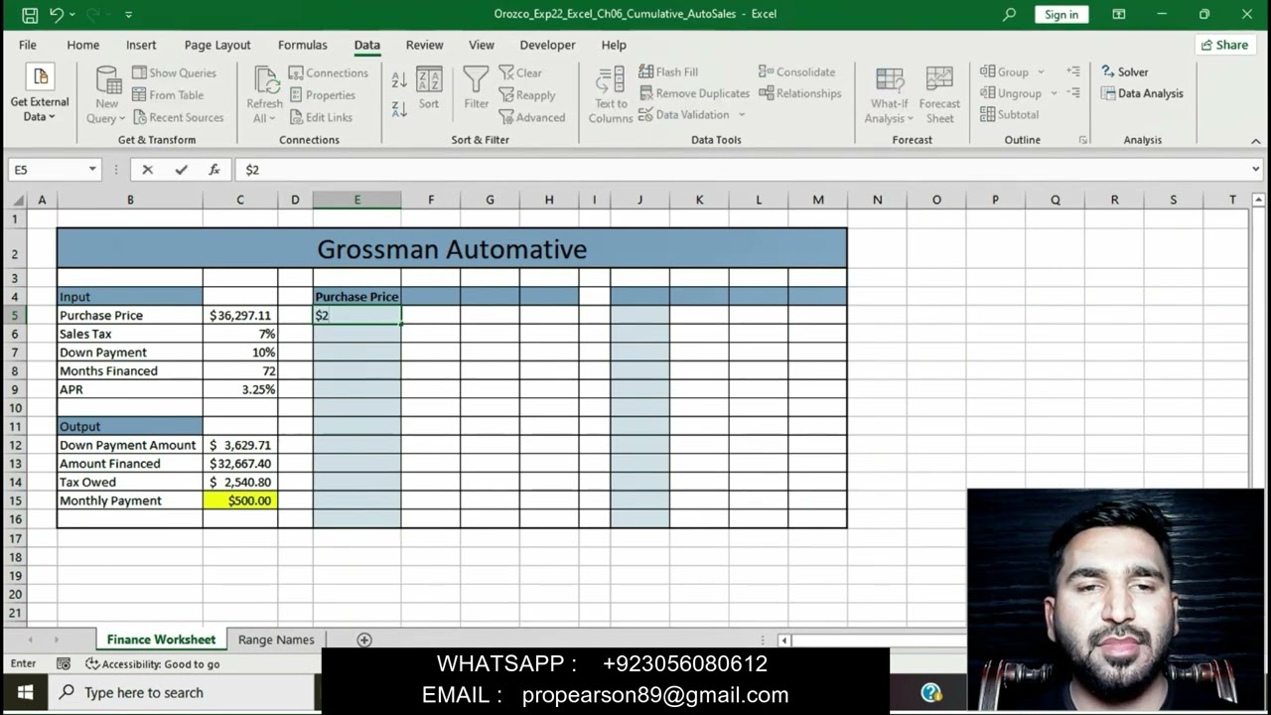This screenshot has height=715, width=1271.
Task: Open Outline dialog launcher
Action: (x=1082, y=140)
